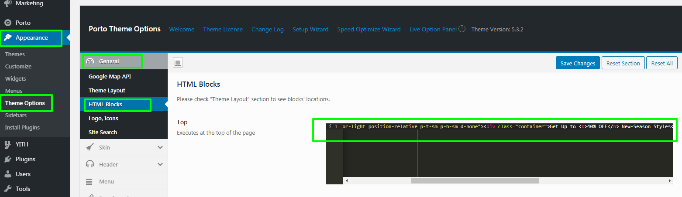
Task: Follow the Welcome link
Action: click(182, 29)
